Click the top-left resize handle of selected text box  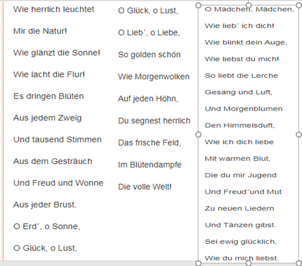pyautogui.click(x=198, y=6)
